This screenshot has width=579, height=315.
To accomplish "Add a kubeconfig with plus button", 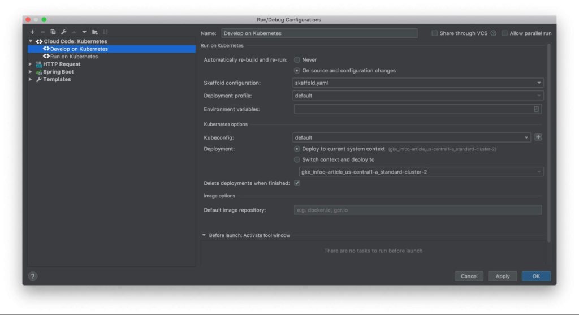I will coord(538,137).
